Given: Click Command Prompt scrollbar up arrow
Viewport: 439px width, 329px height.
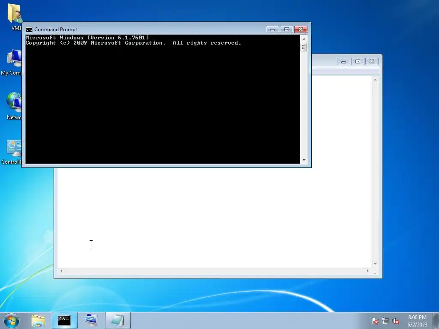Looking at the screenshot, I should point(304,39).
